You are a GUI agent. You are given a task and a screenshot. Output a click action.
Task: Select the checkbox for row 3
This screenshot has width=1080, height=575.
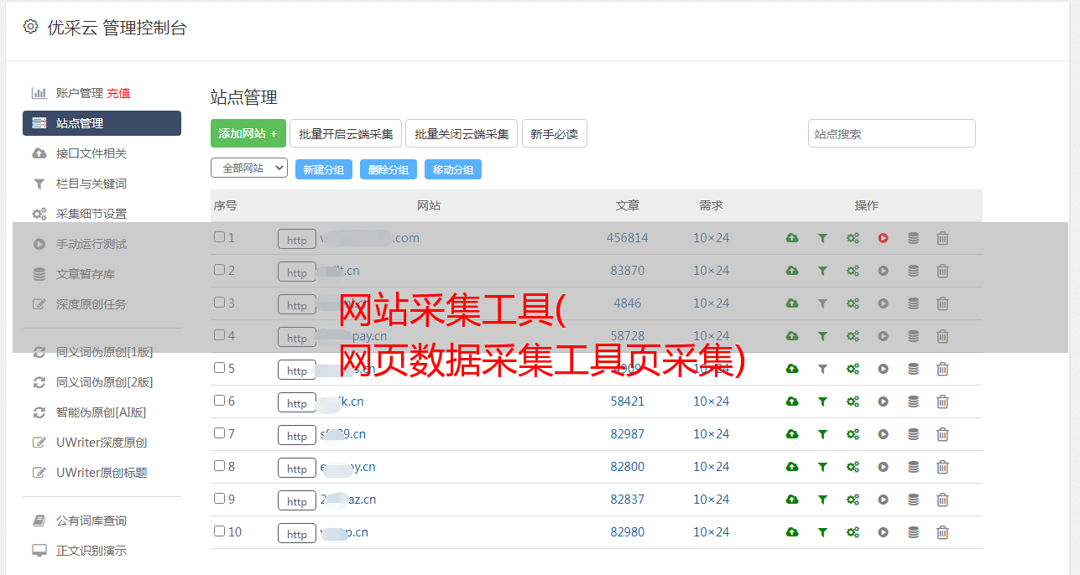click(x=219, y=303)
